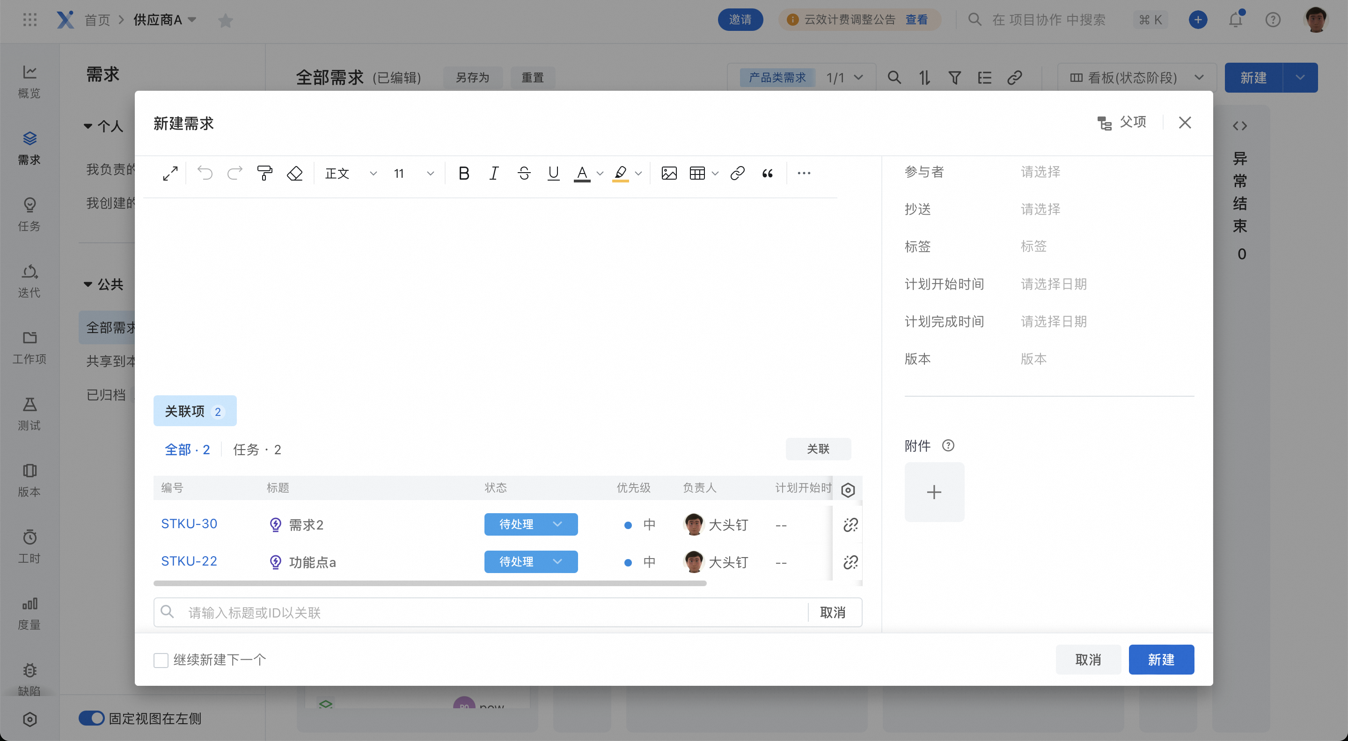Open filter in requirements toolbar
Viewport: 1348px width, 741px height.
tap(954, 77)
